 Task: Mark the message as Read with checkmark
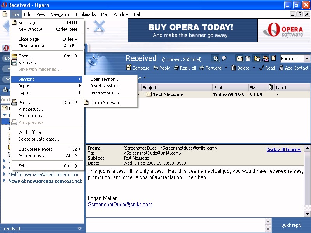point(267,68)
